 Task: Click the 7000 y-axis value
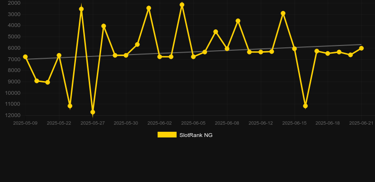[14, 59]
